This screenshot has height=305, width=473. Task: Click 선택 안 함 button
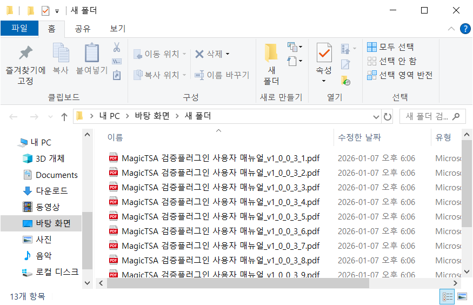(x=391, y=61)
